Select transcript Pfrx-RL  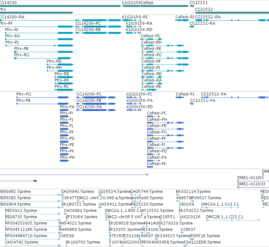click(x=64, y=90)
